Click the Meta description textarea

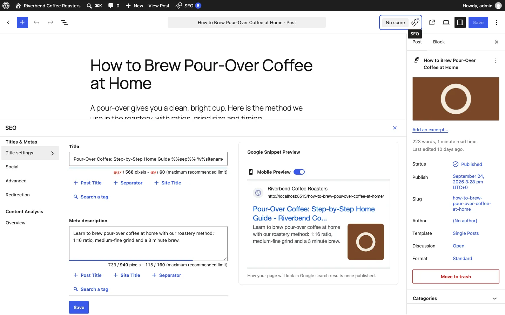click(148, 243)
